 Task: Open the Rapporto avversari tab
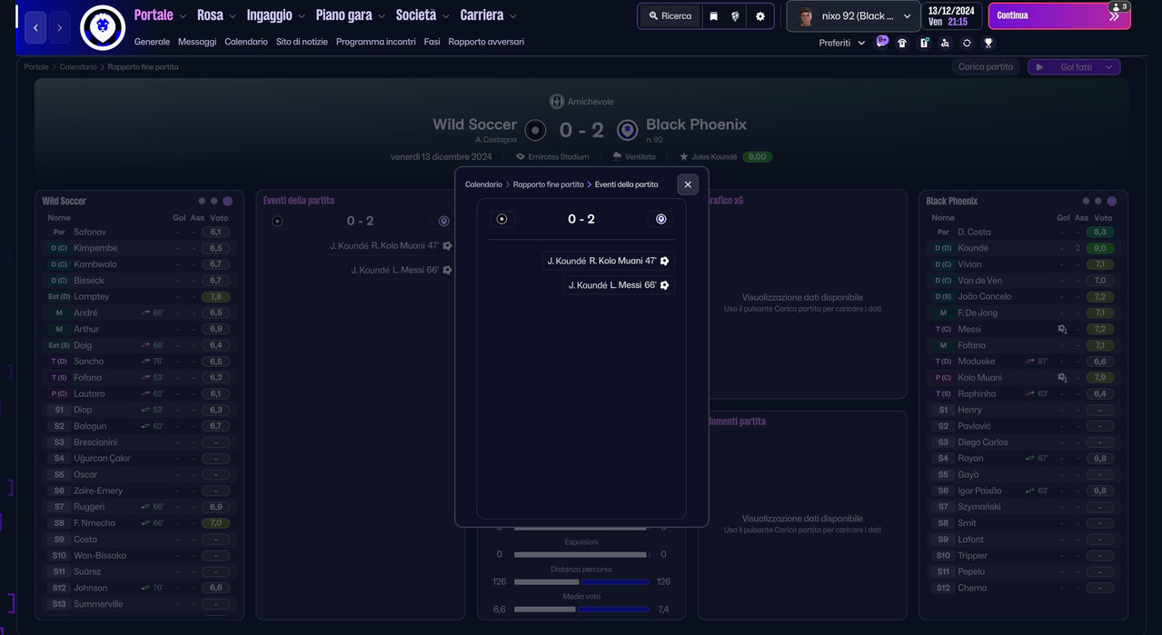click(486, 42)
